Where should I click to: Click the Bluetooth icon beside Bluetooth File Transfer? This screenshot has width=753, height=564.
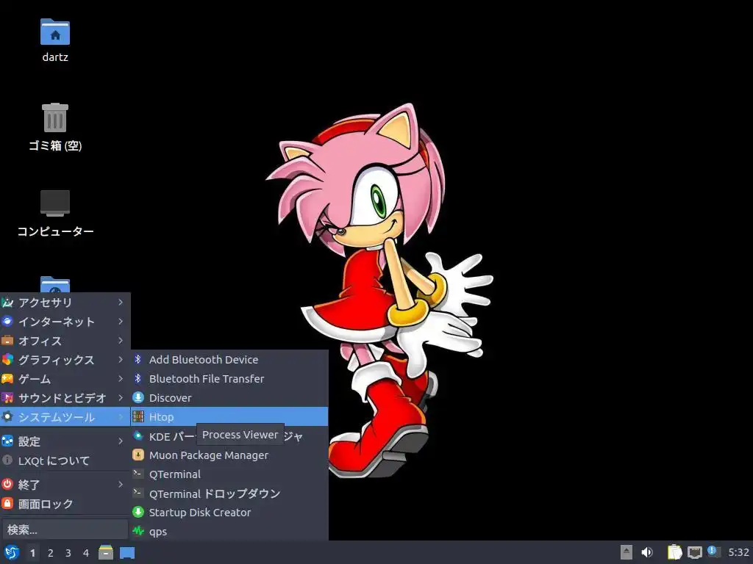pos(138,378)
